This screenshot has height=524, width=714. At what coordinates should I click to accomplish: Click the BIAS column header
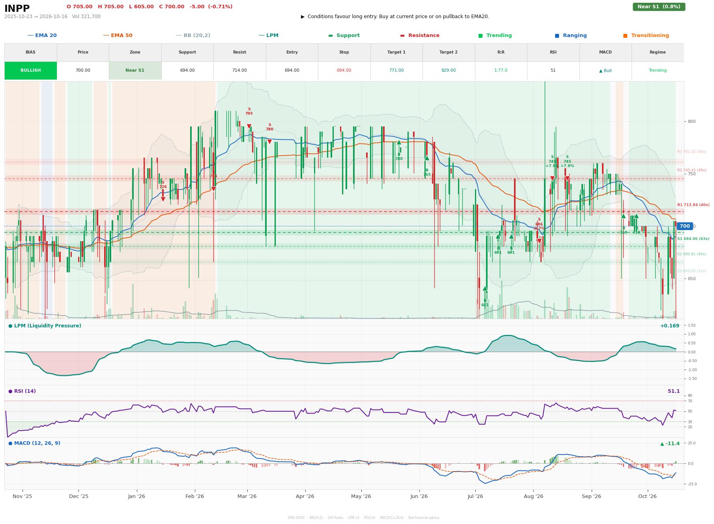31,52
